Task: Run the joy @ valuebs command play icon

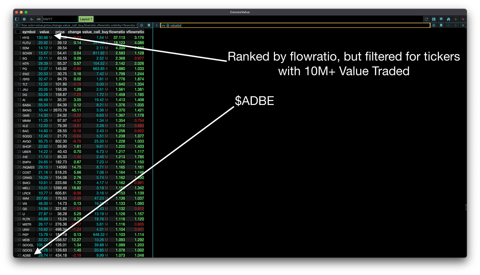Action: [x=434, y=25]
